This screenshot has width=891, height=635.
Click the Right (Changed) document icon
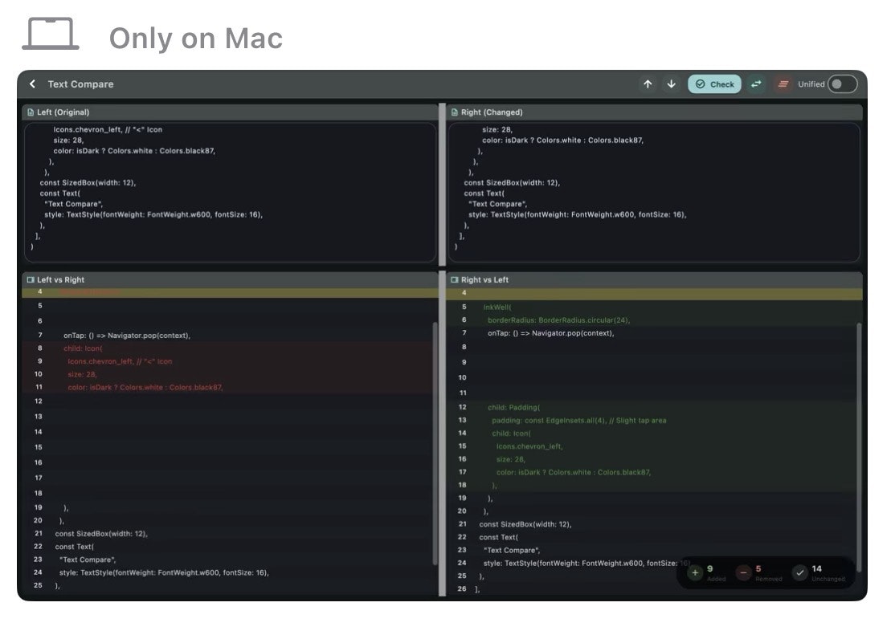coord(455,112)
